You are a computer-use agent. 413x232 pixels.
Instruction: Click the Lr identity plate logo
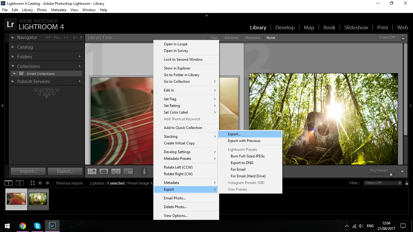click(x=10, y=24)
